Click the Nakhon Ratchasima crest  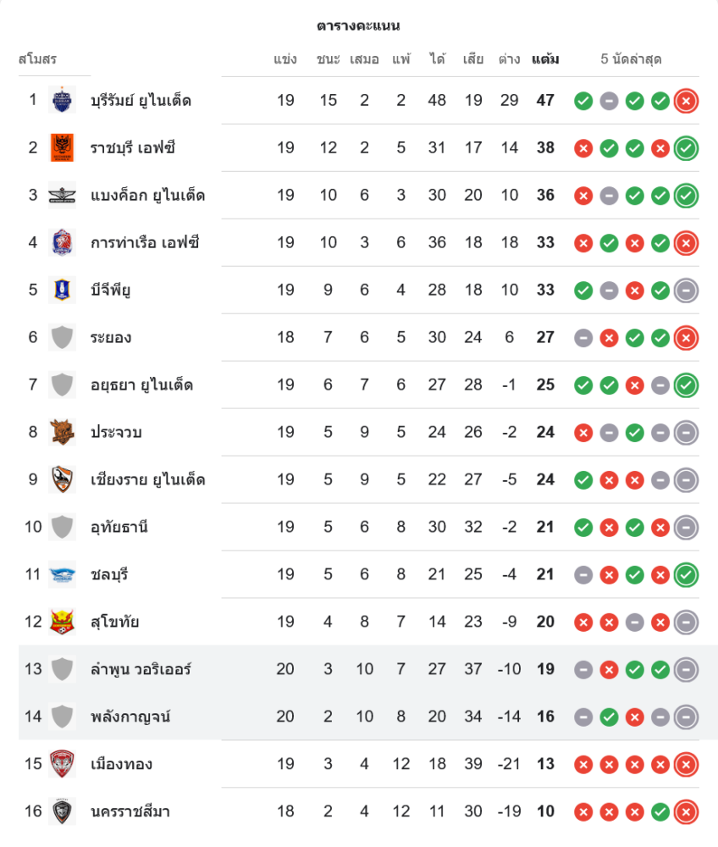pos(62,812)
